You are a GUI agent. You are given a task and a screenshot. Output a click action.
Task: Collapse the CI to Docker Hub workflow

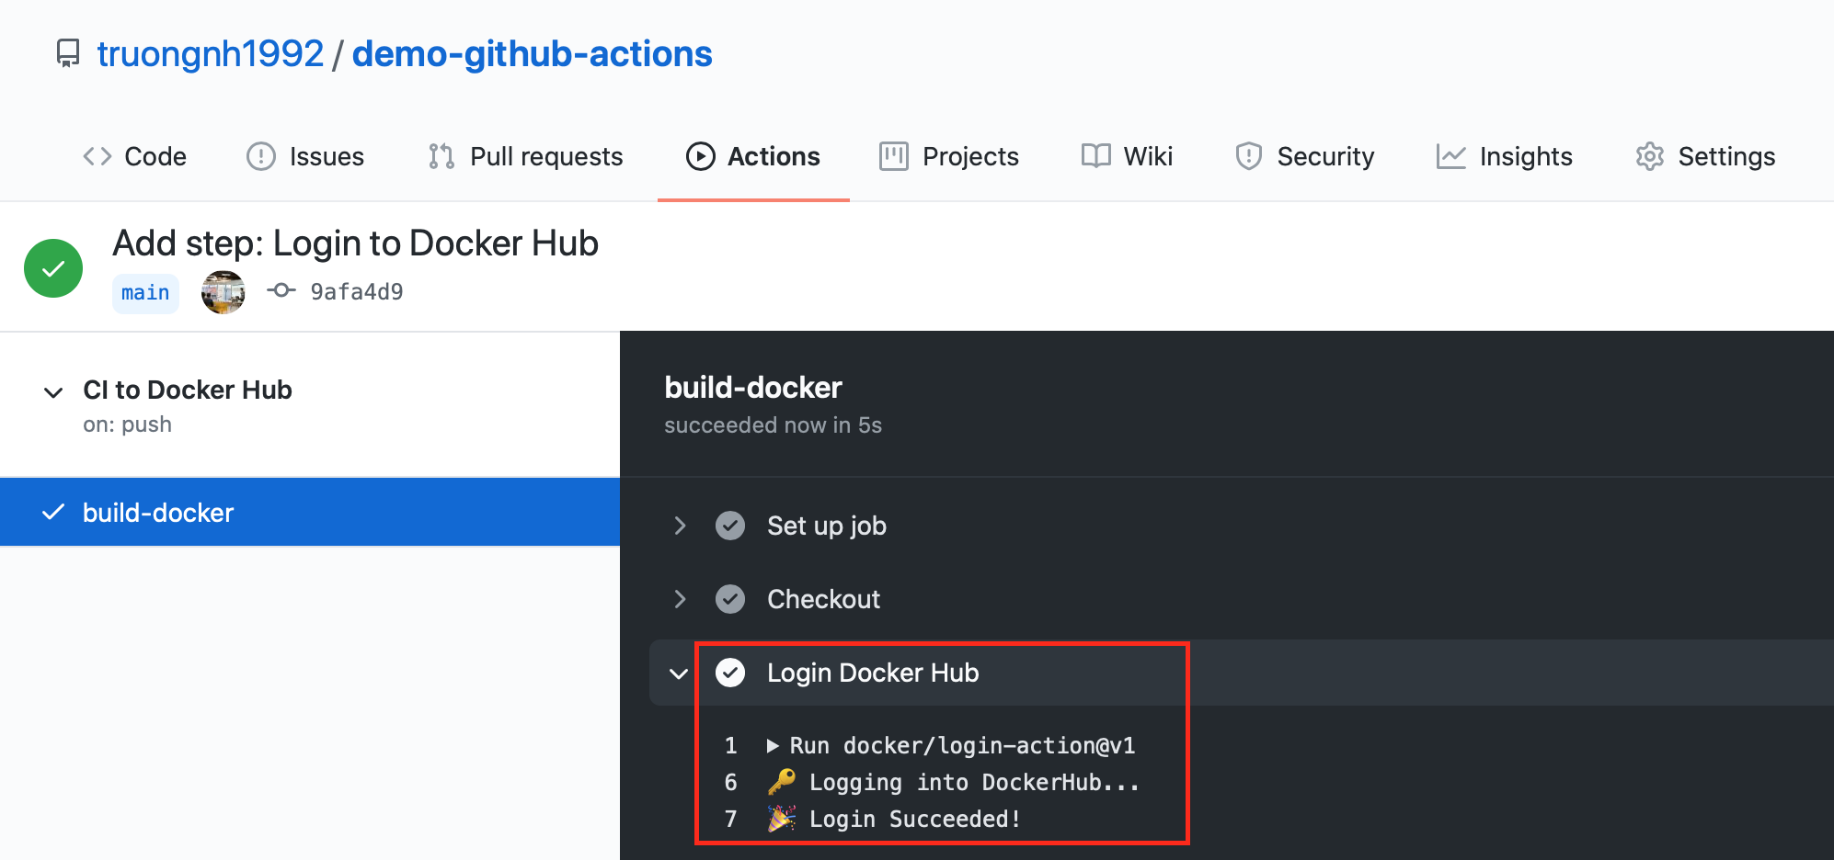(53, 392)
